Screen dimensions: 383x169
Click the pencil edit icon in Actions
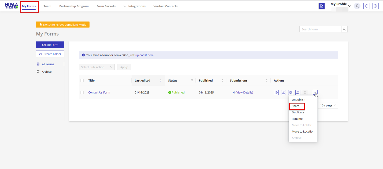click(x=284, y=93)
